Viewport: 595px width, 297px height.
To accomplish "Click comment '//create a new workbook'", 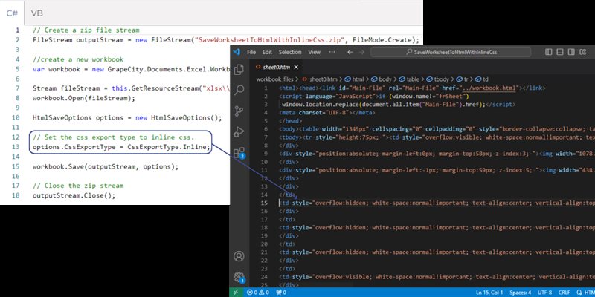I will [x=78, y=59].
